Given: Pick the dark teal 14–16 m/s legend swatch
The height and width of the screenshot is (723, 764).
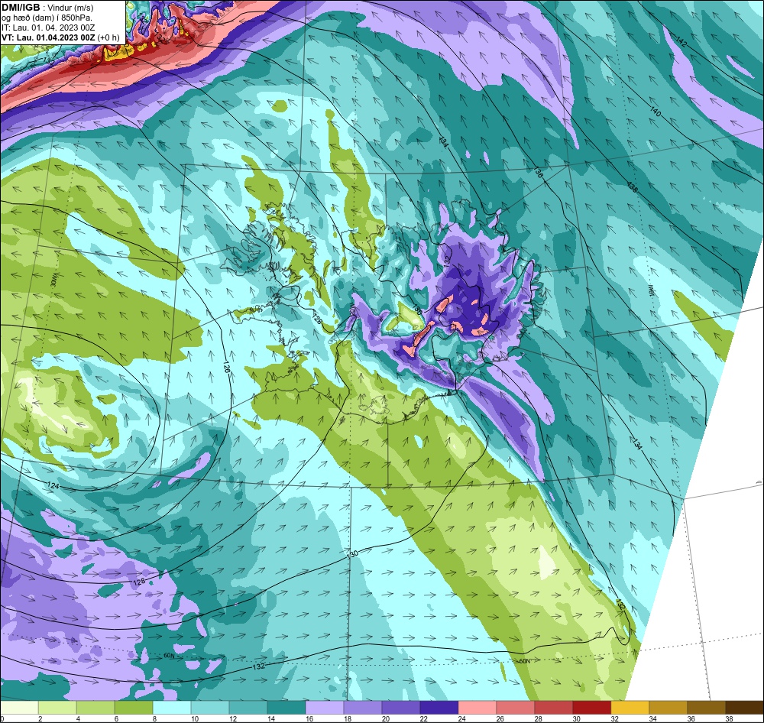Looking at the screenshot, I should (286, 707).
